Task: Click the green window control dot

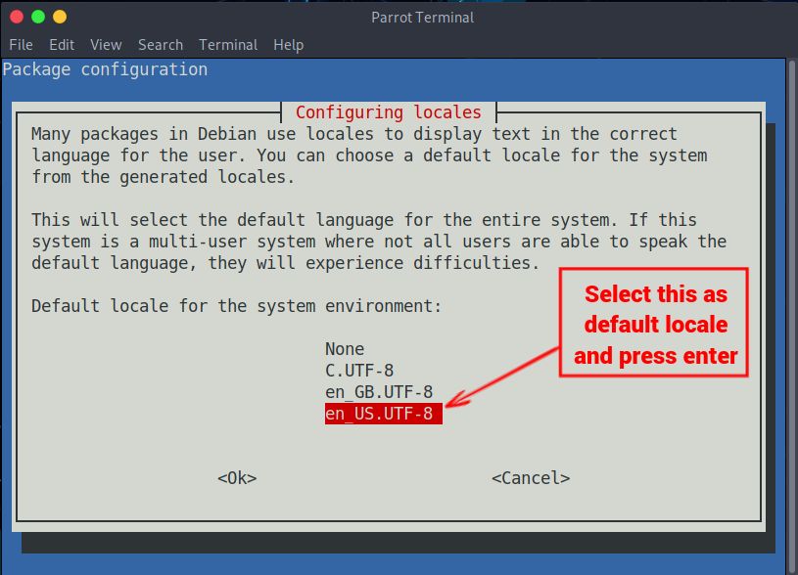Action: coord(39,16)
